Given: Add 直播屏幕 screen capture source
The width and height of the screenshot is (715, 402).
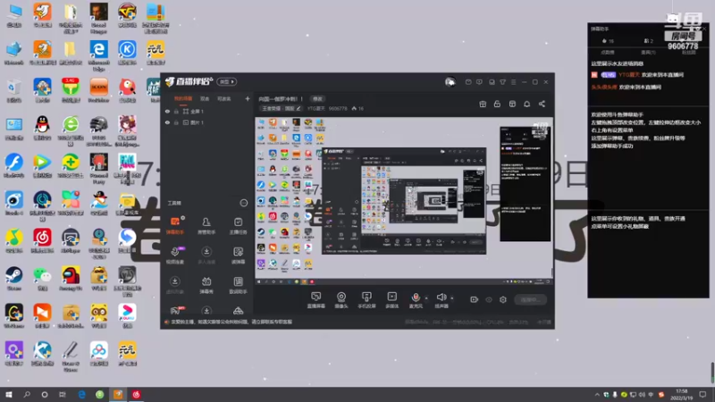Looking at the screenshot, I should pos(316,300).
